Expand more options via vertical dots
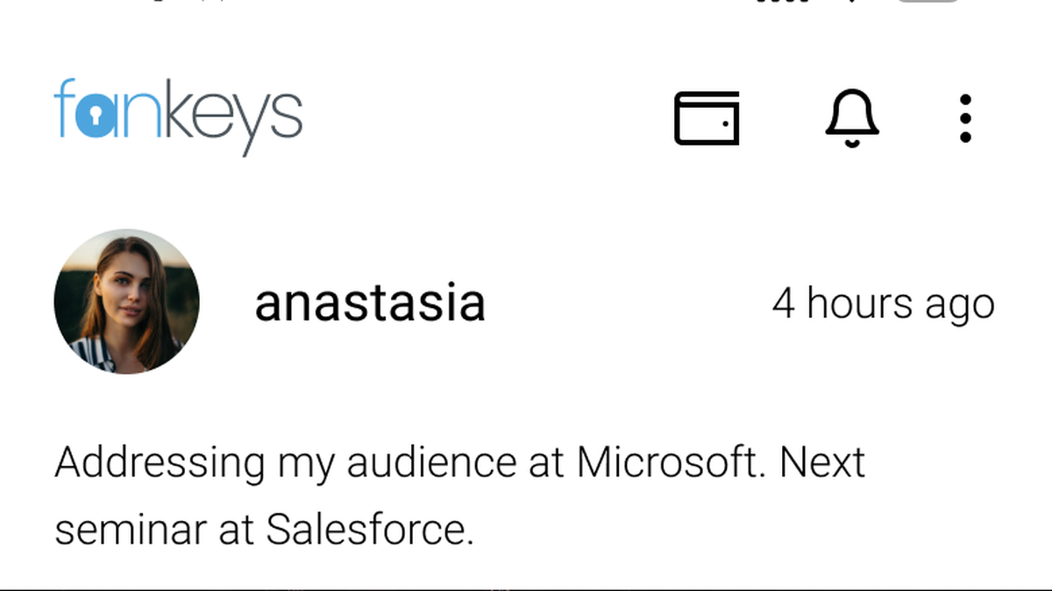Image resolution: width=1052 pixels, height=591 pixels. 965,118
